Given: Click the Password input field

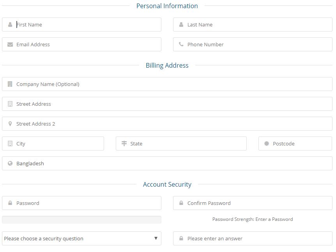Looking at the screenshot, I should coord(86,203).
